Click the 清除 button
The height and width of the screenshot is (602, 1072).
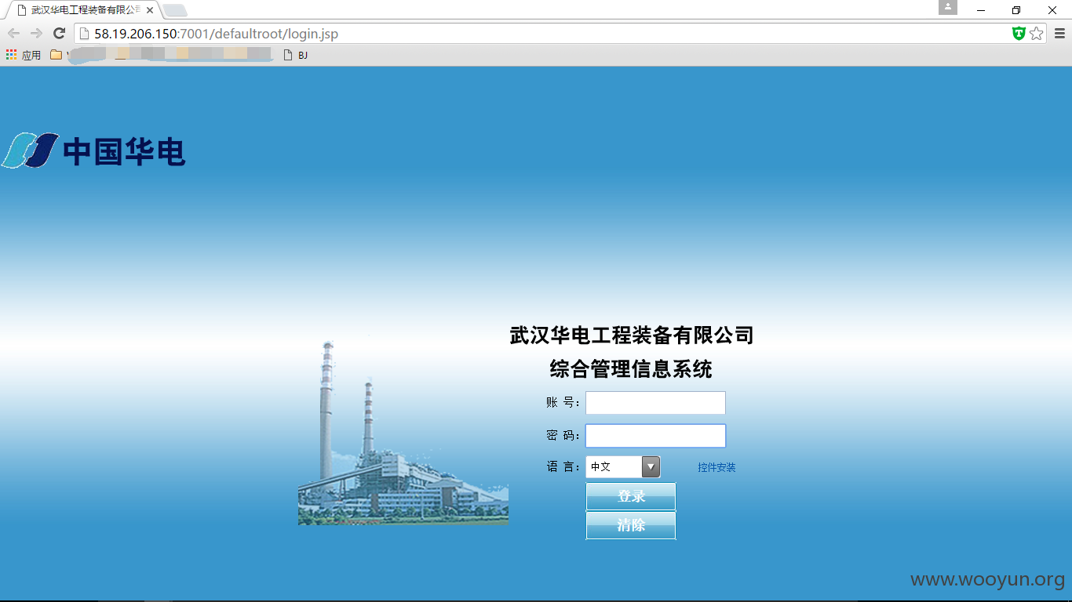(631, 525)
